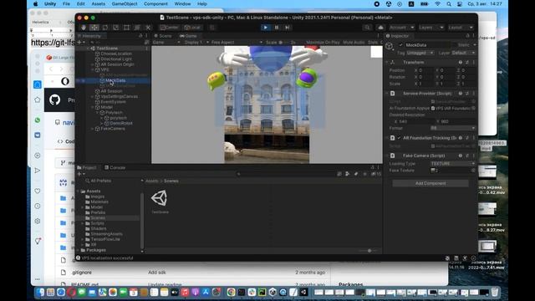
Task: Select the Rect tool in Unity toolbar
Action: click(126, 28)
